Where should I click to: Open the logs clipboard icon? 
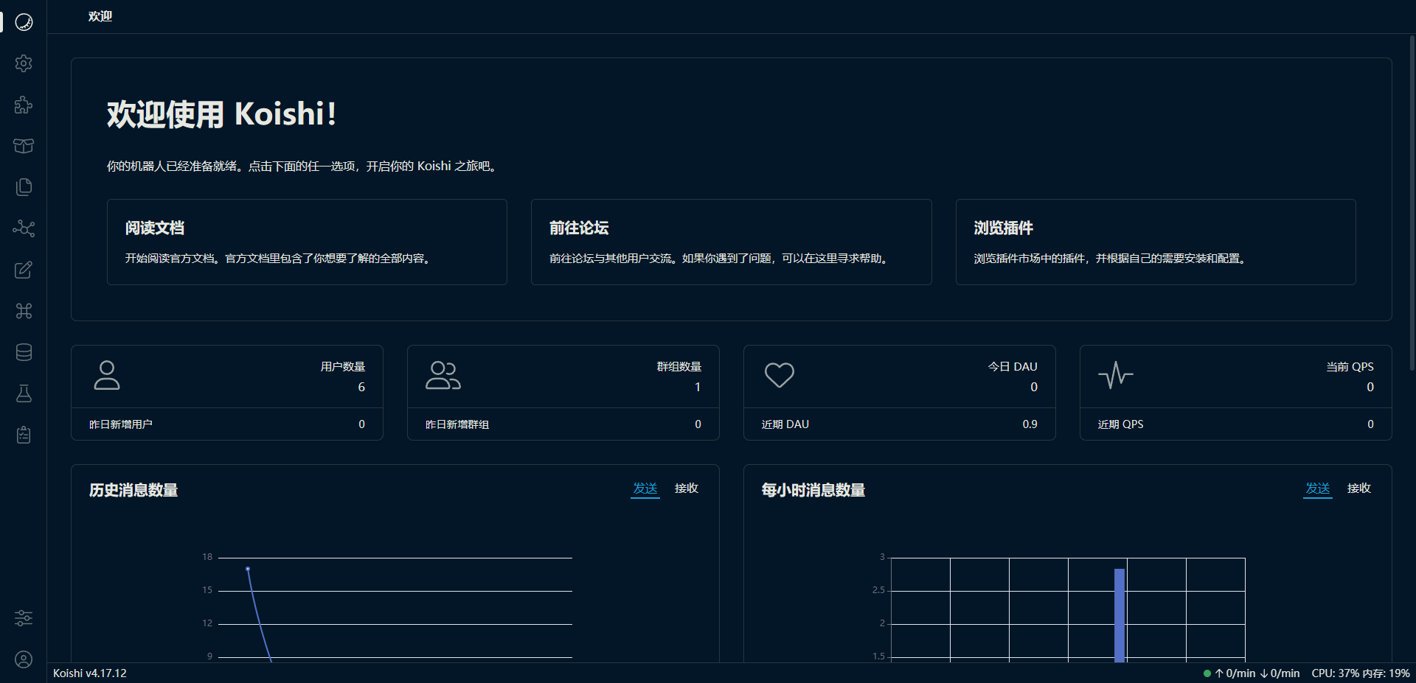[24, 435]
